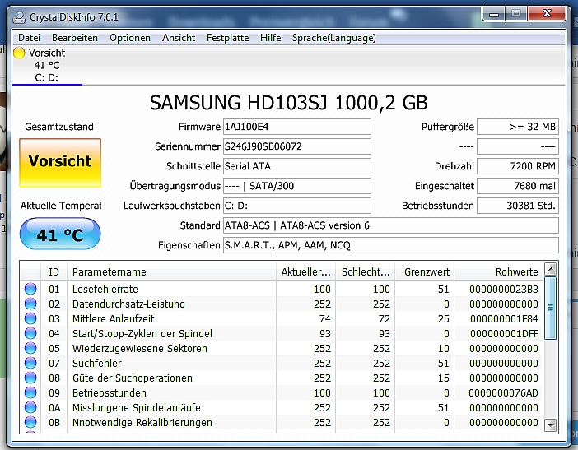Click blue status icon for Misslungene Spindelanläufe
This screenshot has width=578, height=450.
30,408
